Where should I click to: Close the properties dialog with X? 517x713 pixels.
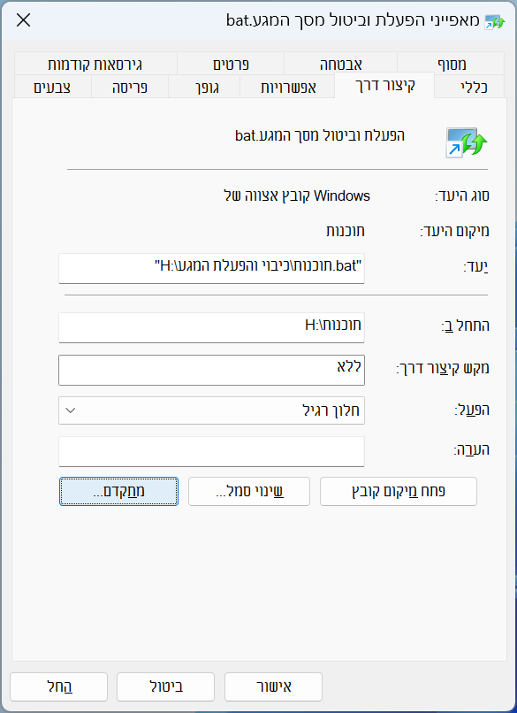tap(23, 20)
